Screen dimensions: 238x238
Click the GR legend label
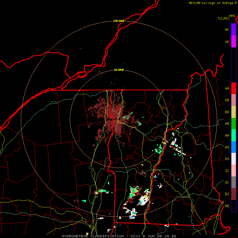tap(227, 100)
